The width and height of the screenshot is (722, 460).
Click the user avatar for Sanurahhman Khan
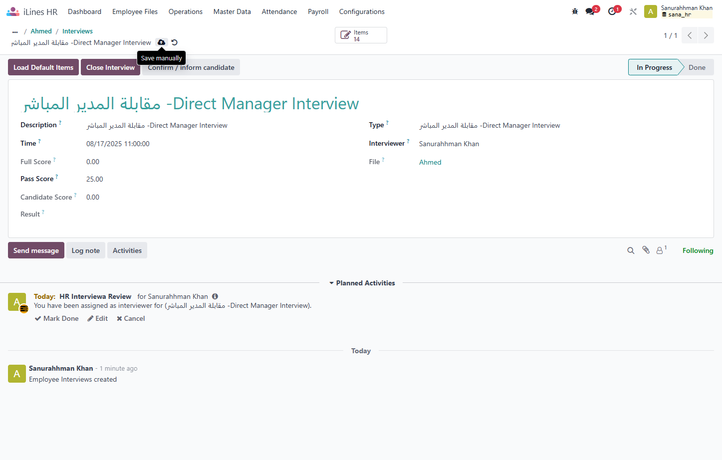click(x=651, y=11)
